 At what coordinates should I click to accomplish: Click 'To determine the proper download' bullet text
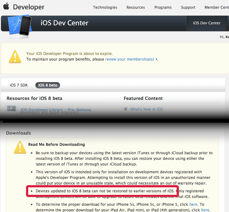(x=123, y=207)
